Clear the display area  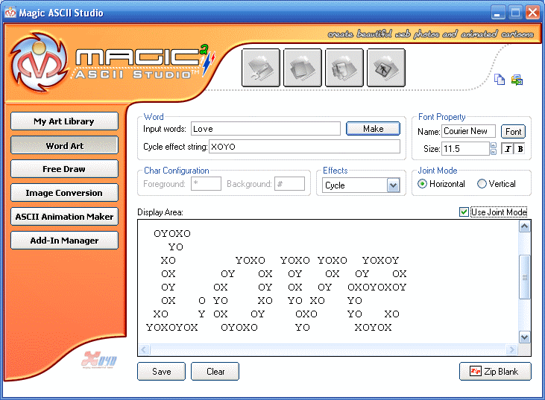[x=215, y=371]
